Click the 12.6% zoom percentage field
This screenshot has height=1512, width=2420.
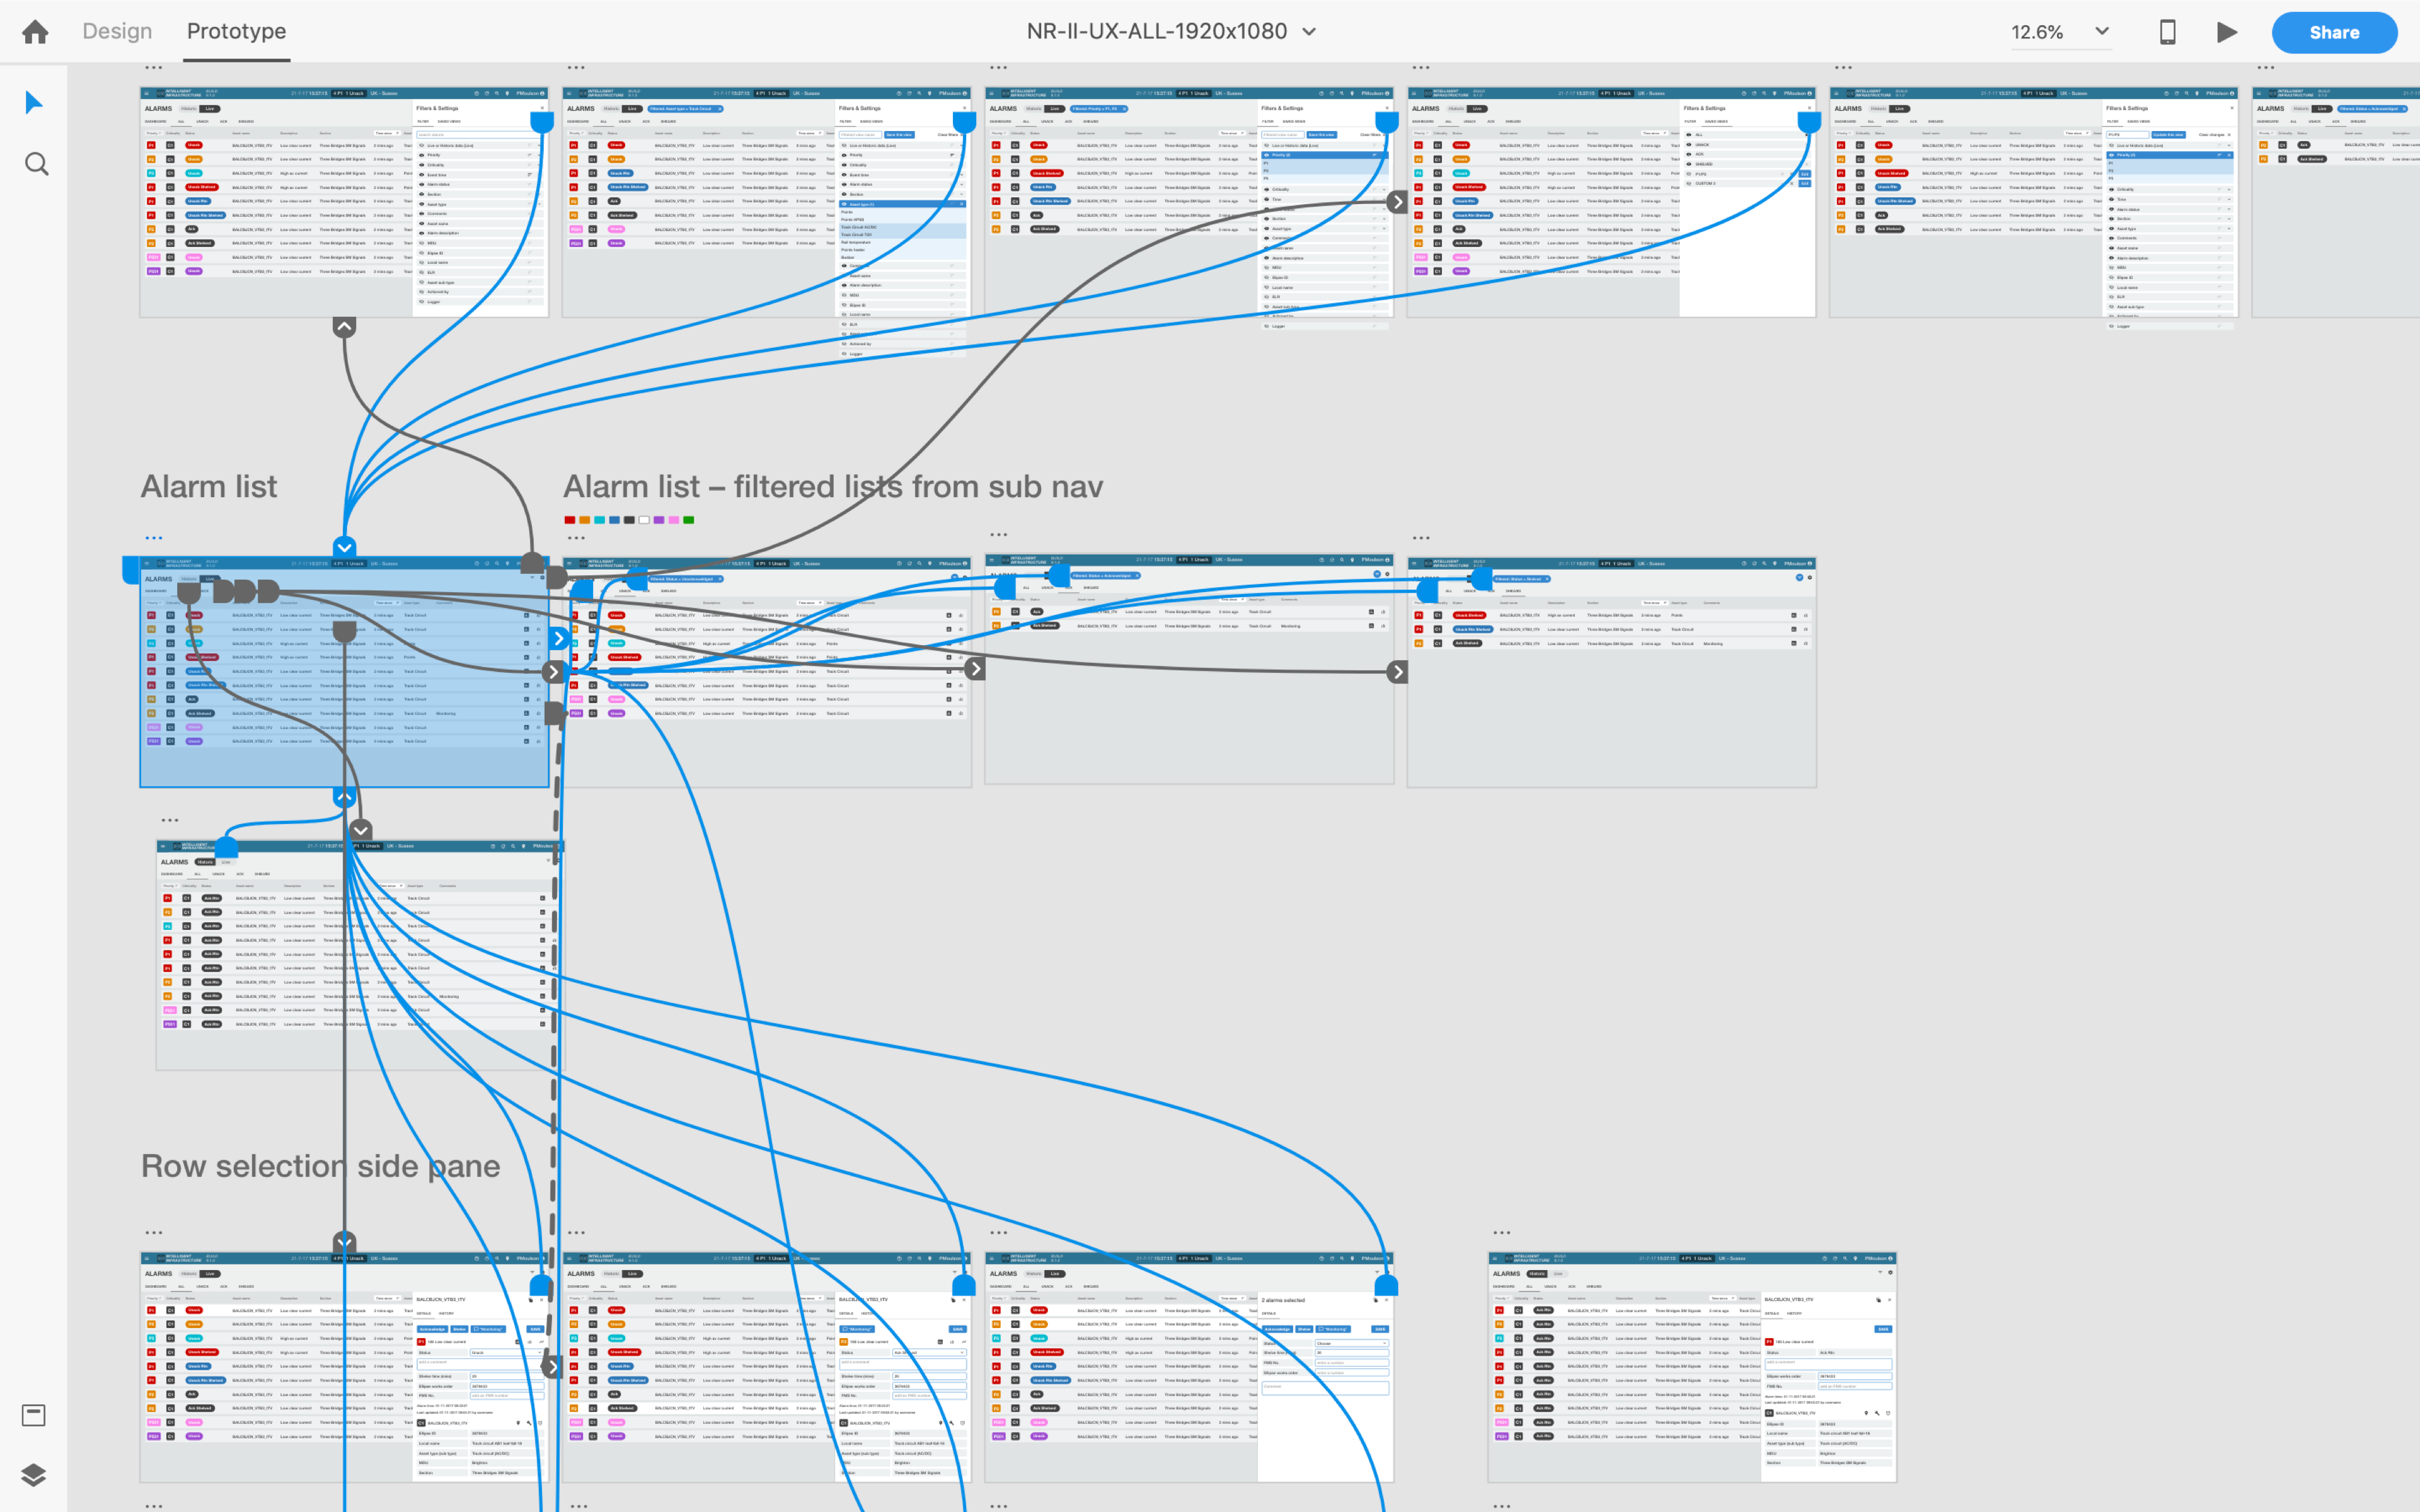(x=2037, y=32)
